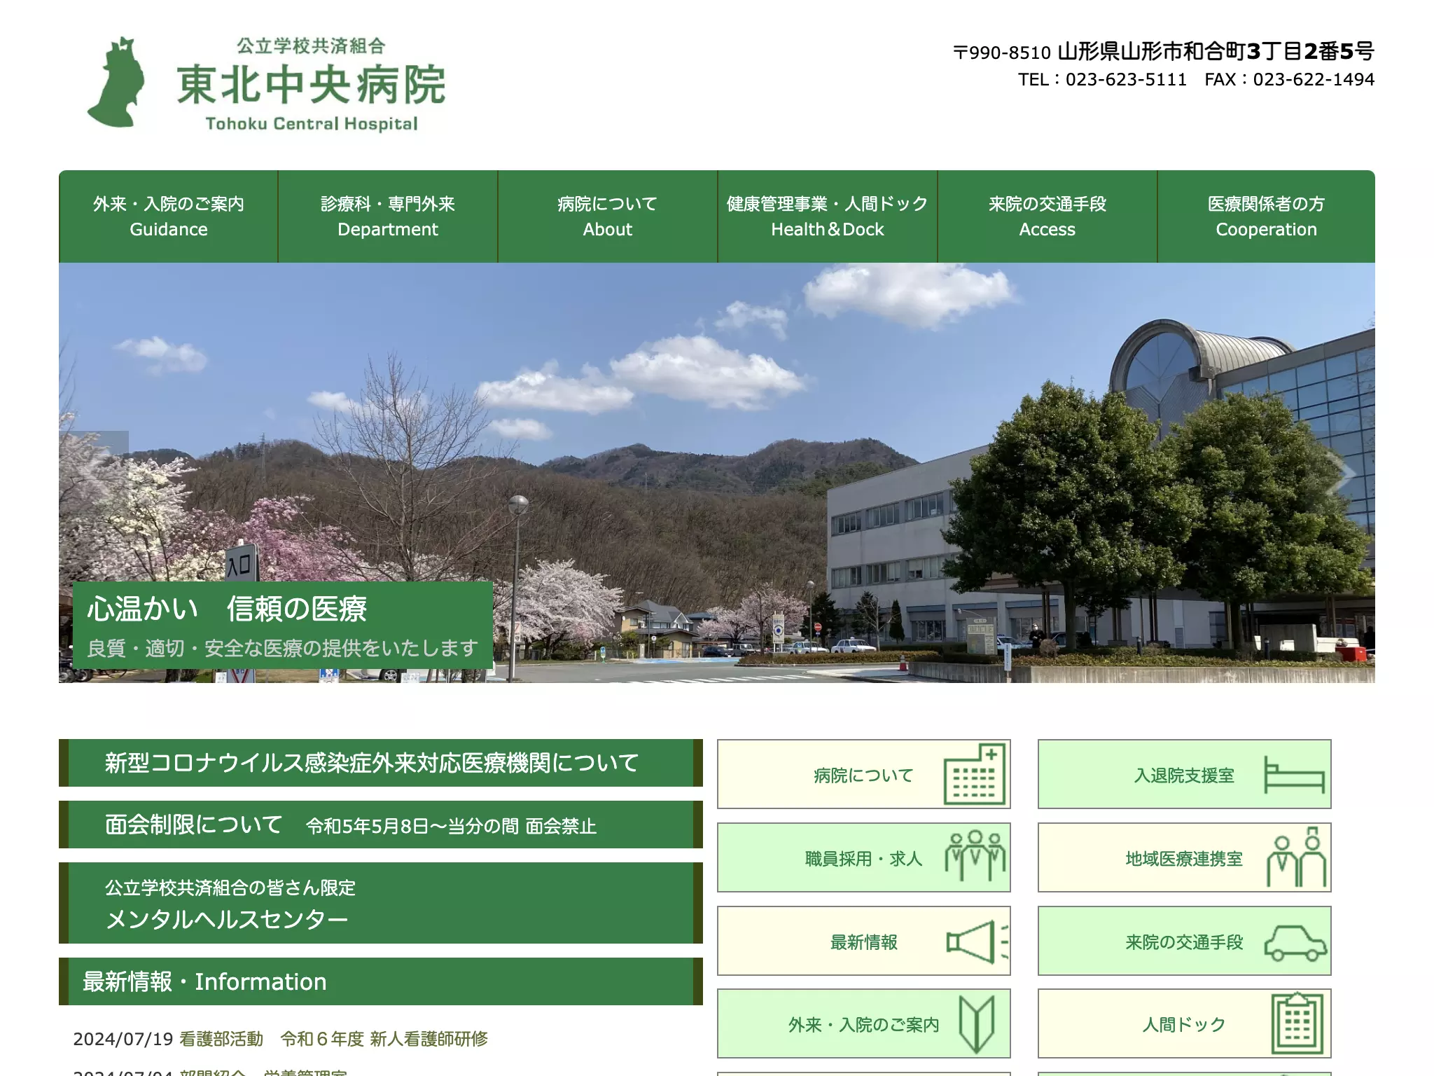This screenshot has height=1076, width=1434.
Task: Click the hospital building icon on 病院について tile
Action: coord(975,774)
